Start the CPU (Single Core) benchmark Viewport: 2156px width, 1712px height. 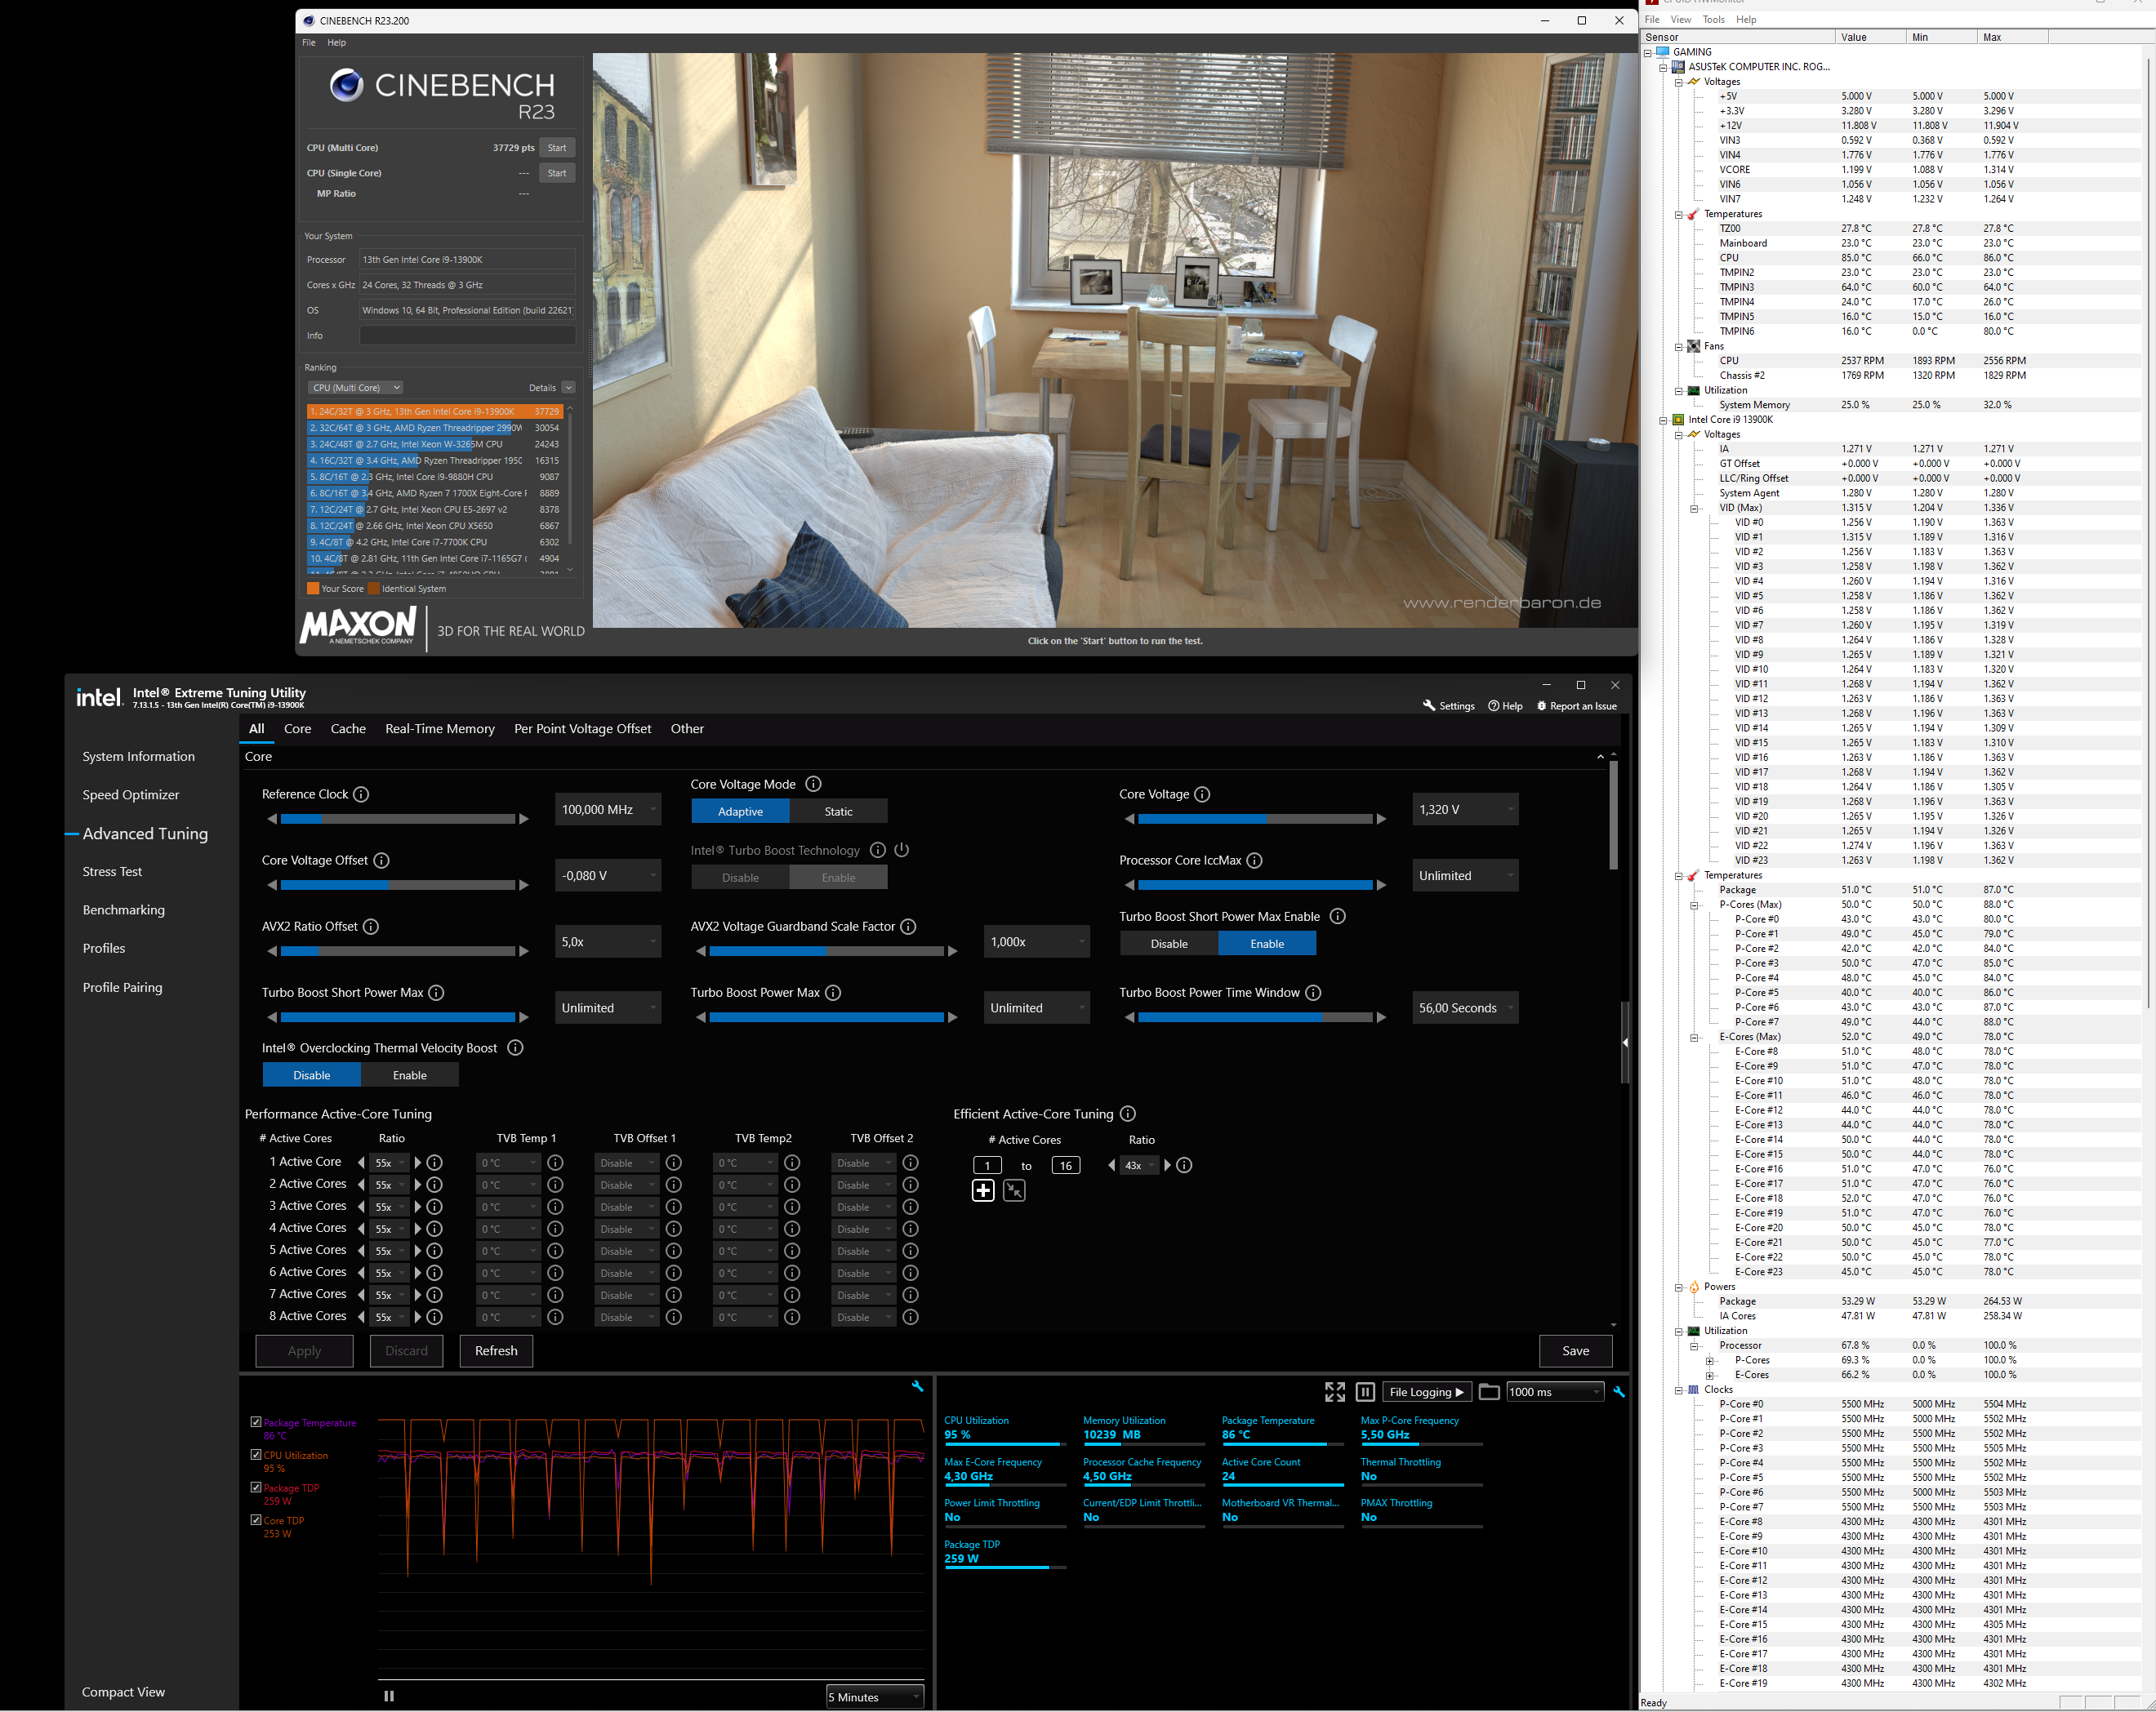click(x=557, y=173)
